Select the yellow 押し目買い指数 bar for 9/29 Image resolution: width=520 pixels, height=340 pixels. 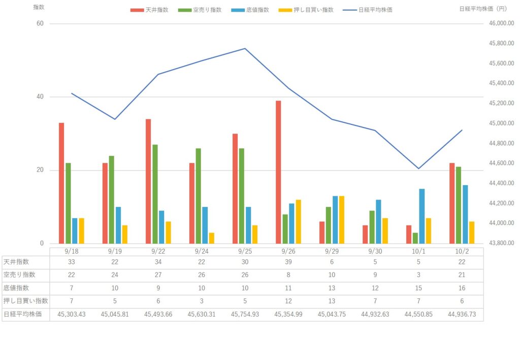click(341, 219)
